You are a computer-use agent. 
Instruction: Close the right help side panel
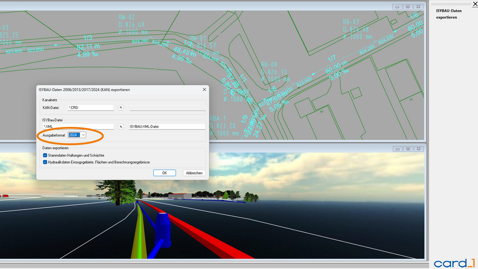click(x=475, y=4)
